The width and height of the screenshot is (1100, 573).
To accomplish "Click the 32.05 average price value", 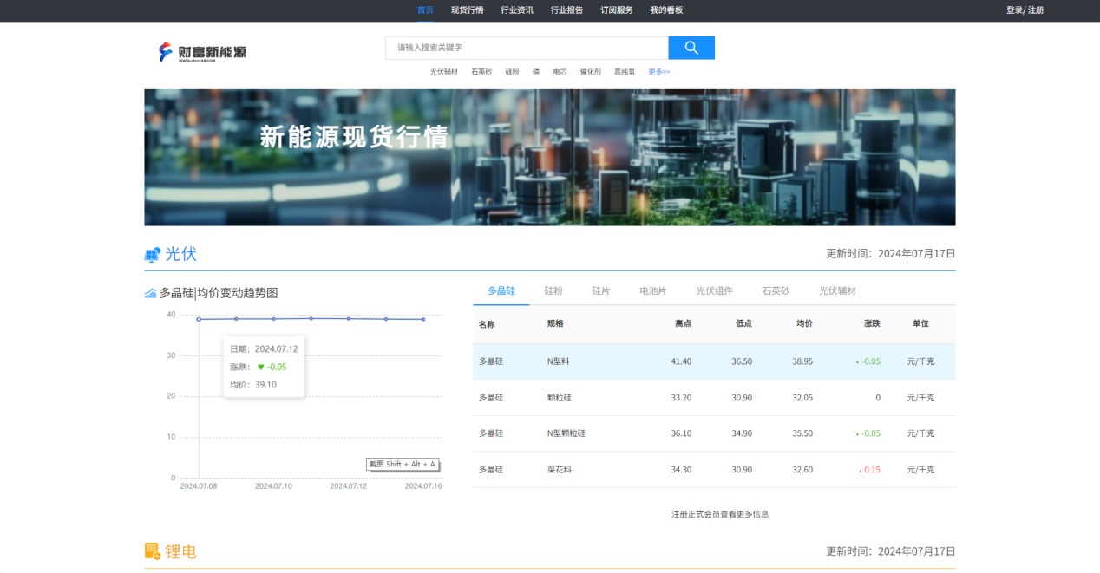I will click(x=802, y=398).
